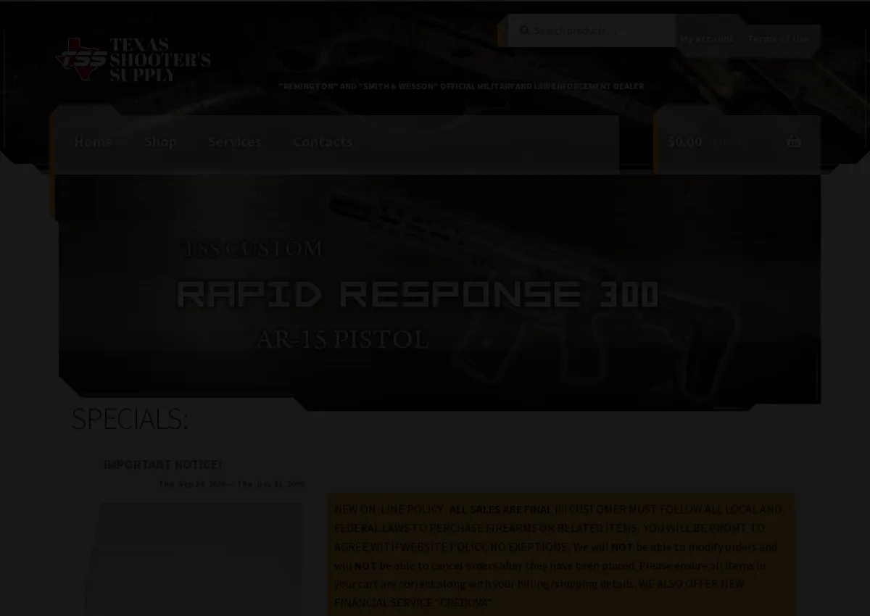Viewport: 870px width, 616px height.
Task: Click the search magnifier icon
Action: coord(524,30)
